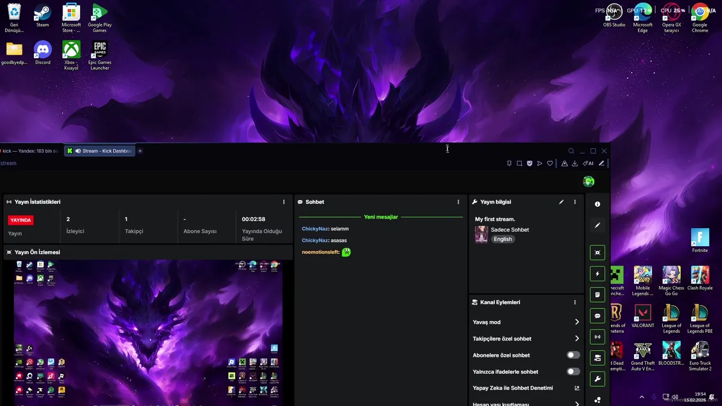The width and height of the screenshot is (722, 406).
Task: Click the address bar showing stream
Action: click(x=8, y=164)
